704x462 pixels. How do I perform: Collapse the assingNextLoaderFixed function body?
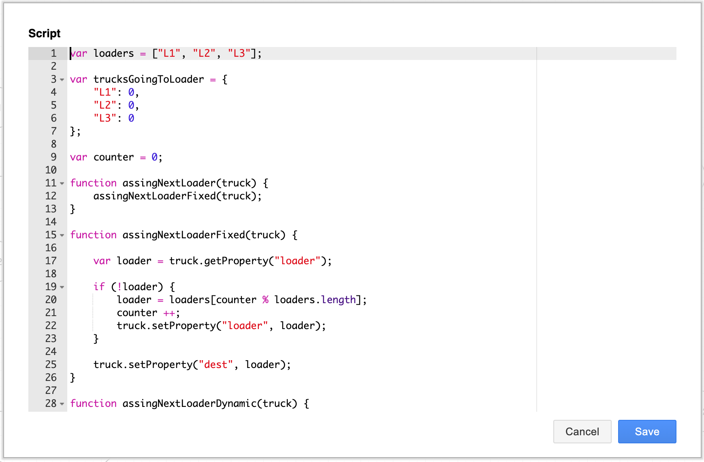click(62, 235)
